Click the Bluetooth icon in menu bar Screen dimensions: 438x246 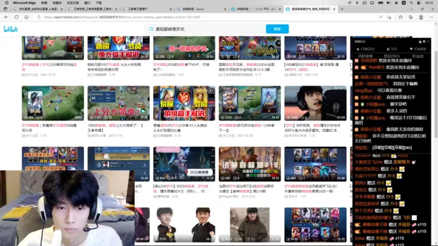point(357,3)
